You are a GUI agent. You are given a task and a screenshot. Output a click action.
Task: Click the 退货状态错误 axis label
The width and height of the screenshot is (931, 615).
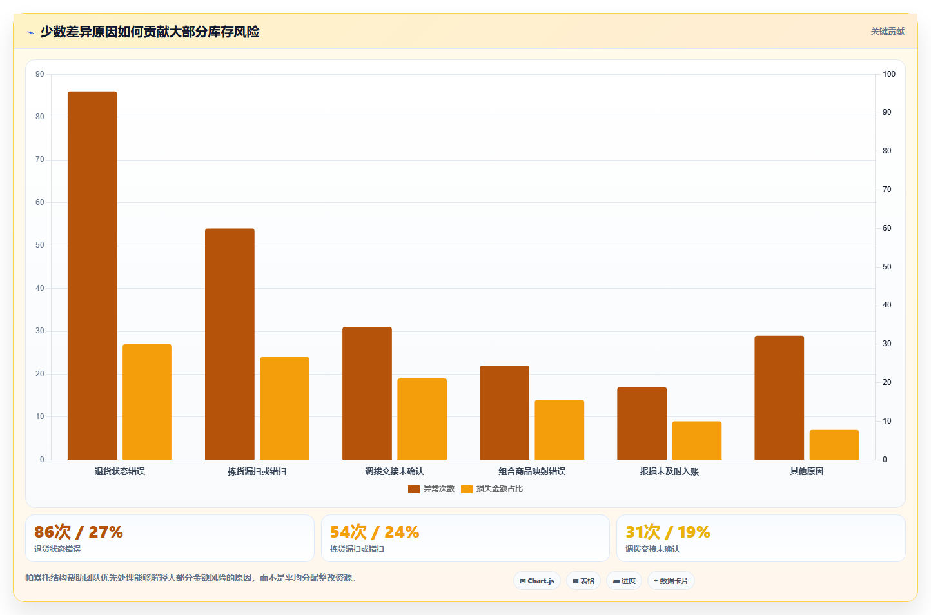click(120, 472)
